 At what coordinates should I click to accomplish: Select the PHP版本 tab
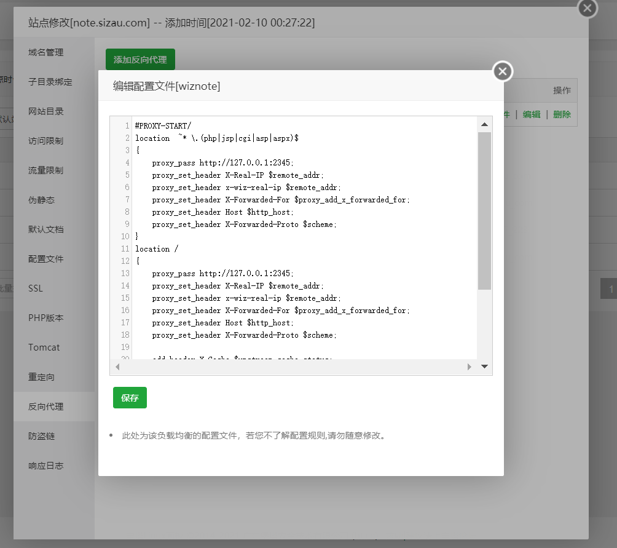pos(45,318)
